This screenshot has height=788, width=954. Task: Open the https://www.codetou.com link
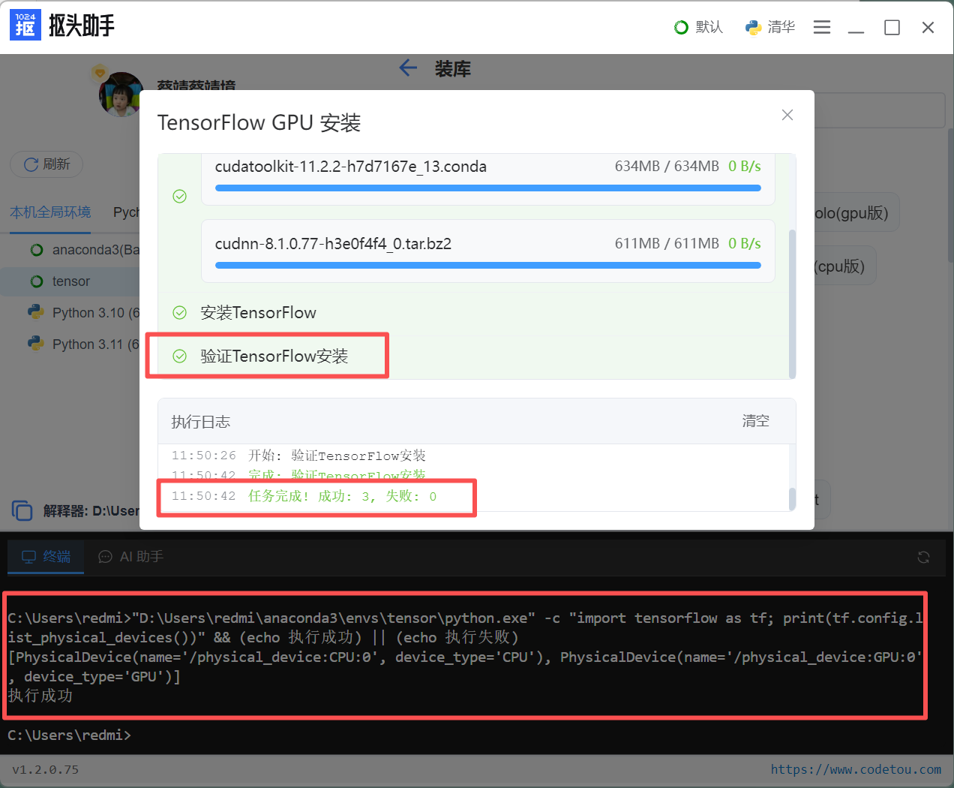[856, 769]
